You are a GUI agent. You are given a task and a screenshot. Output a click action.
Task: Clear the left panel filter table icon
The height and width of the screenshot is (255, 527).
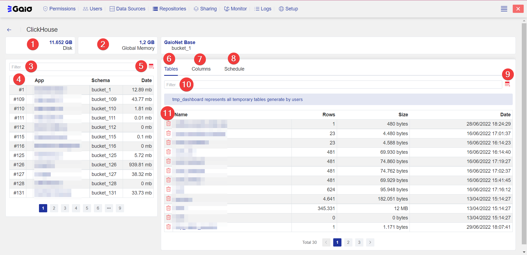[x=151, y=66]
